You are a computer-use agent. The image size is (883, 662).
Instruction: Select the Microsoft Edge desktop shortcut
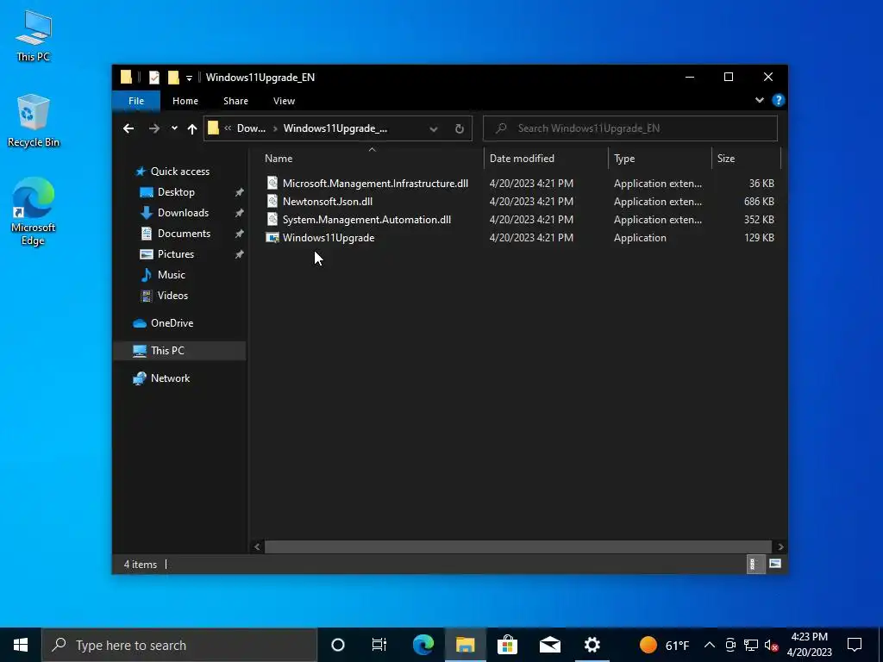(34, 211)
